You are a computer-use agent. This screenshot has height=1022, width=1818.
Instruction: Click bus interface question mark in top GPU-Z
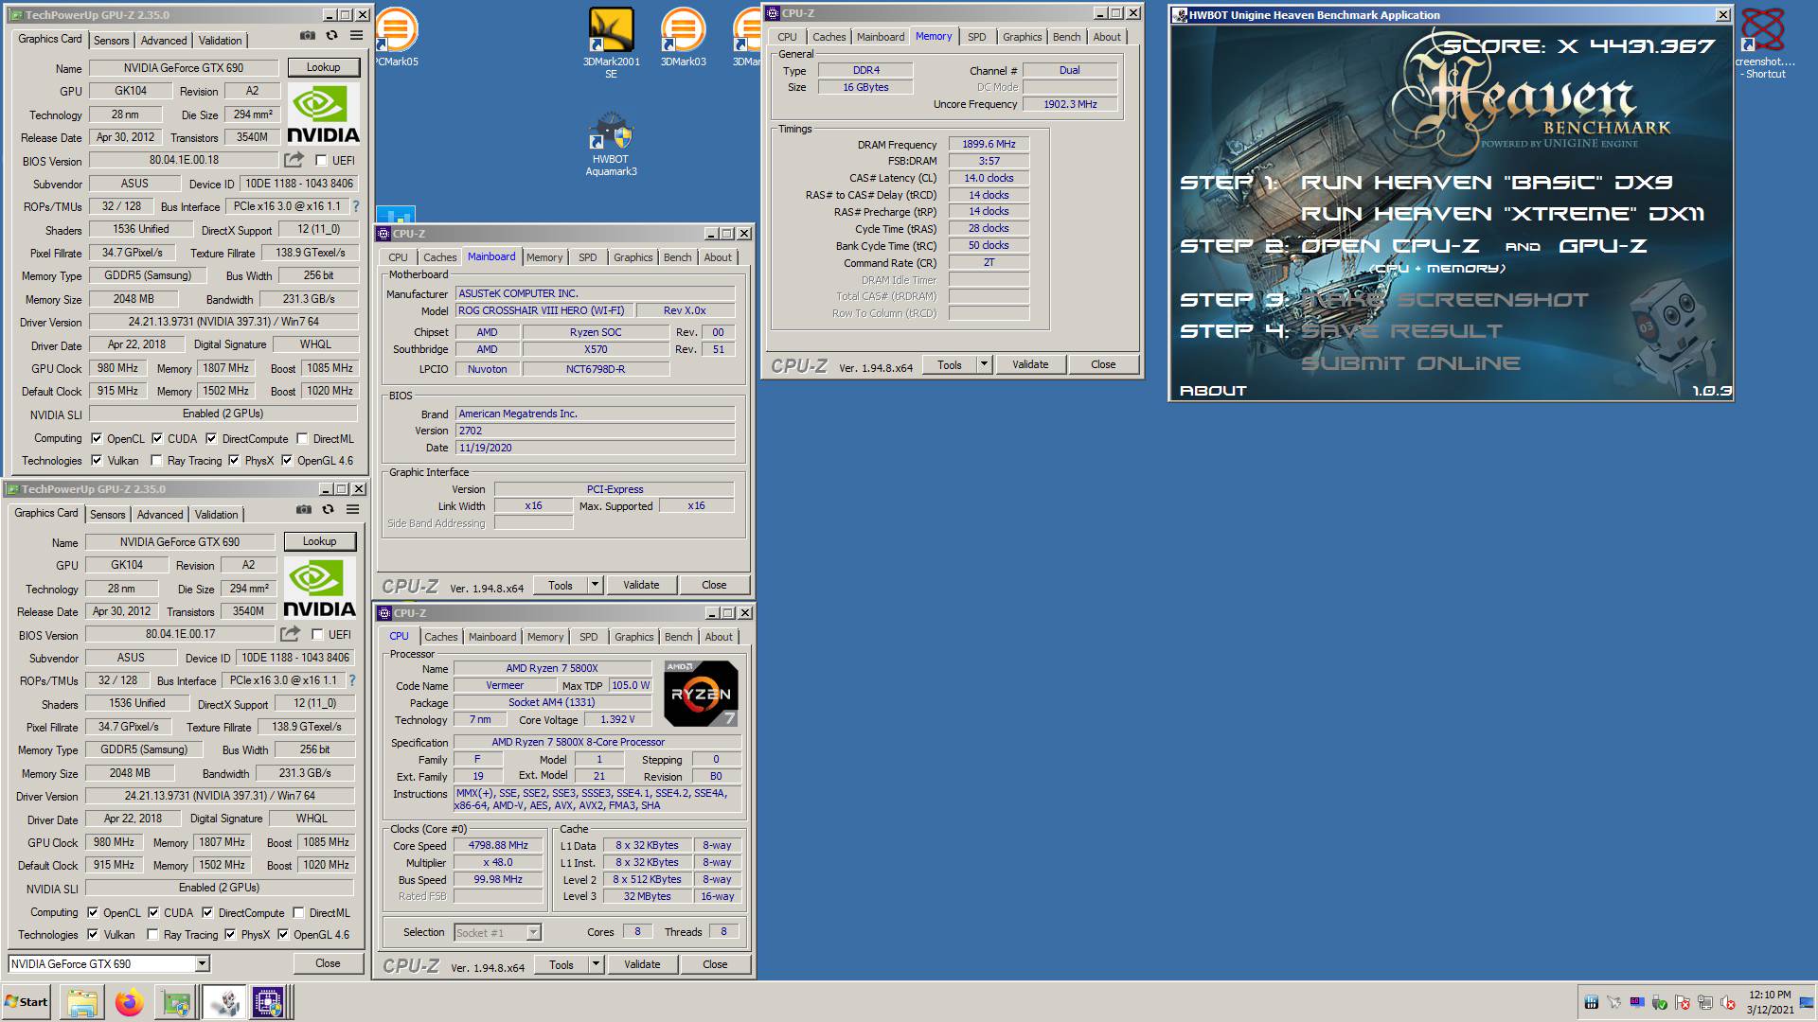tap(356, 206)
